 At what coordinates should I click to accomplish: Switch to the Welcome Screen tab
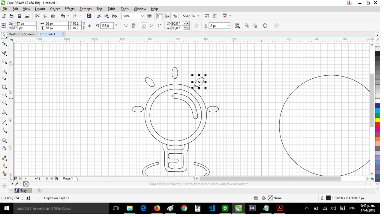point(21,34)
